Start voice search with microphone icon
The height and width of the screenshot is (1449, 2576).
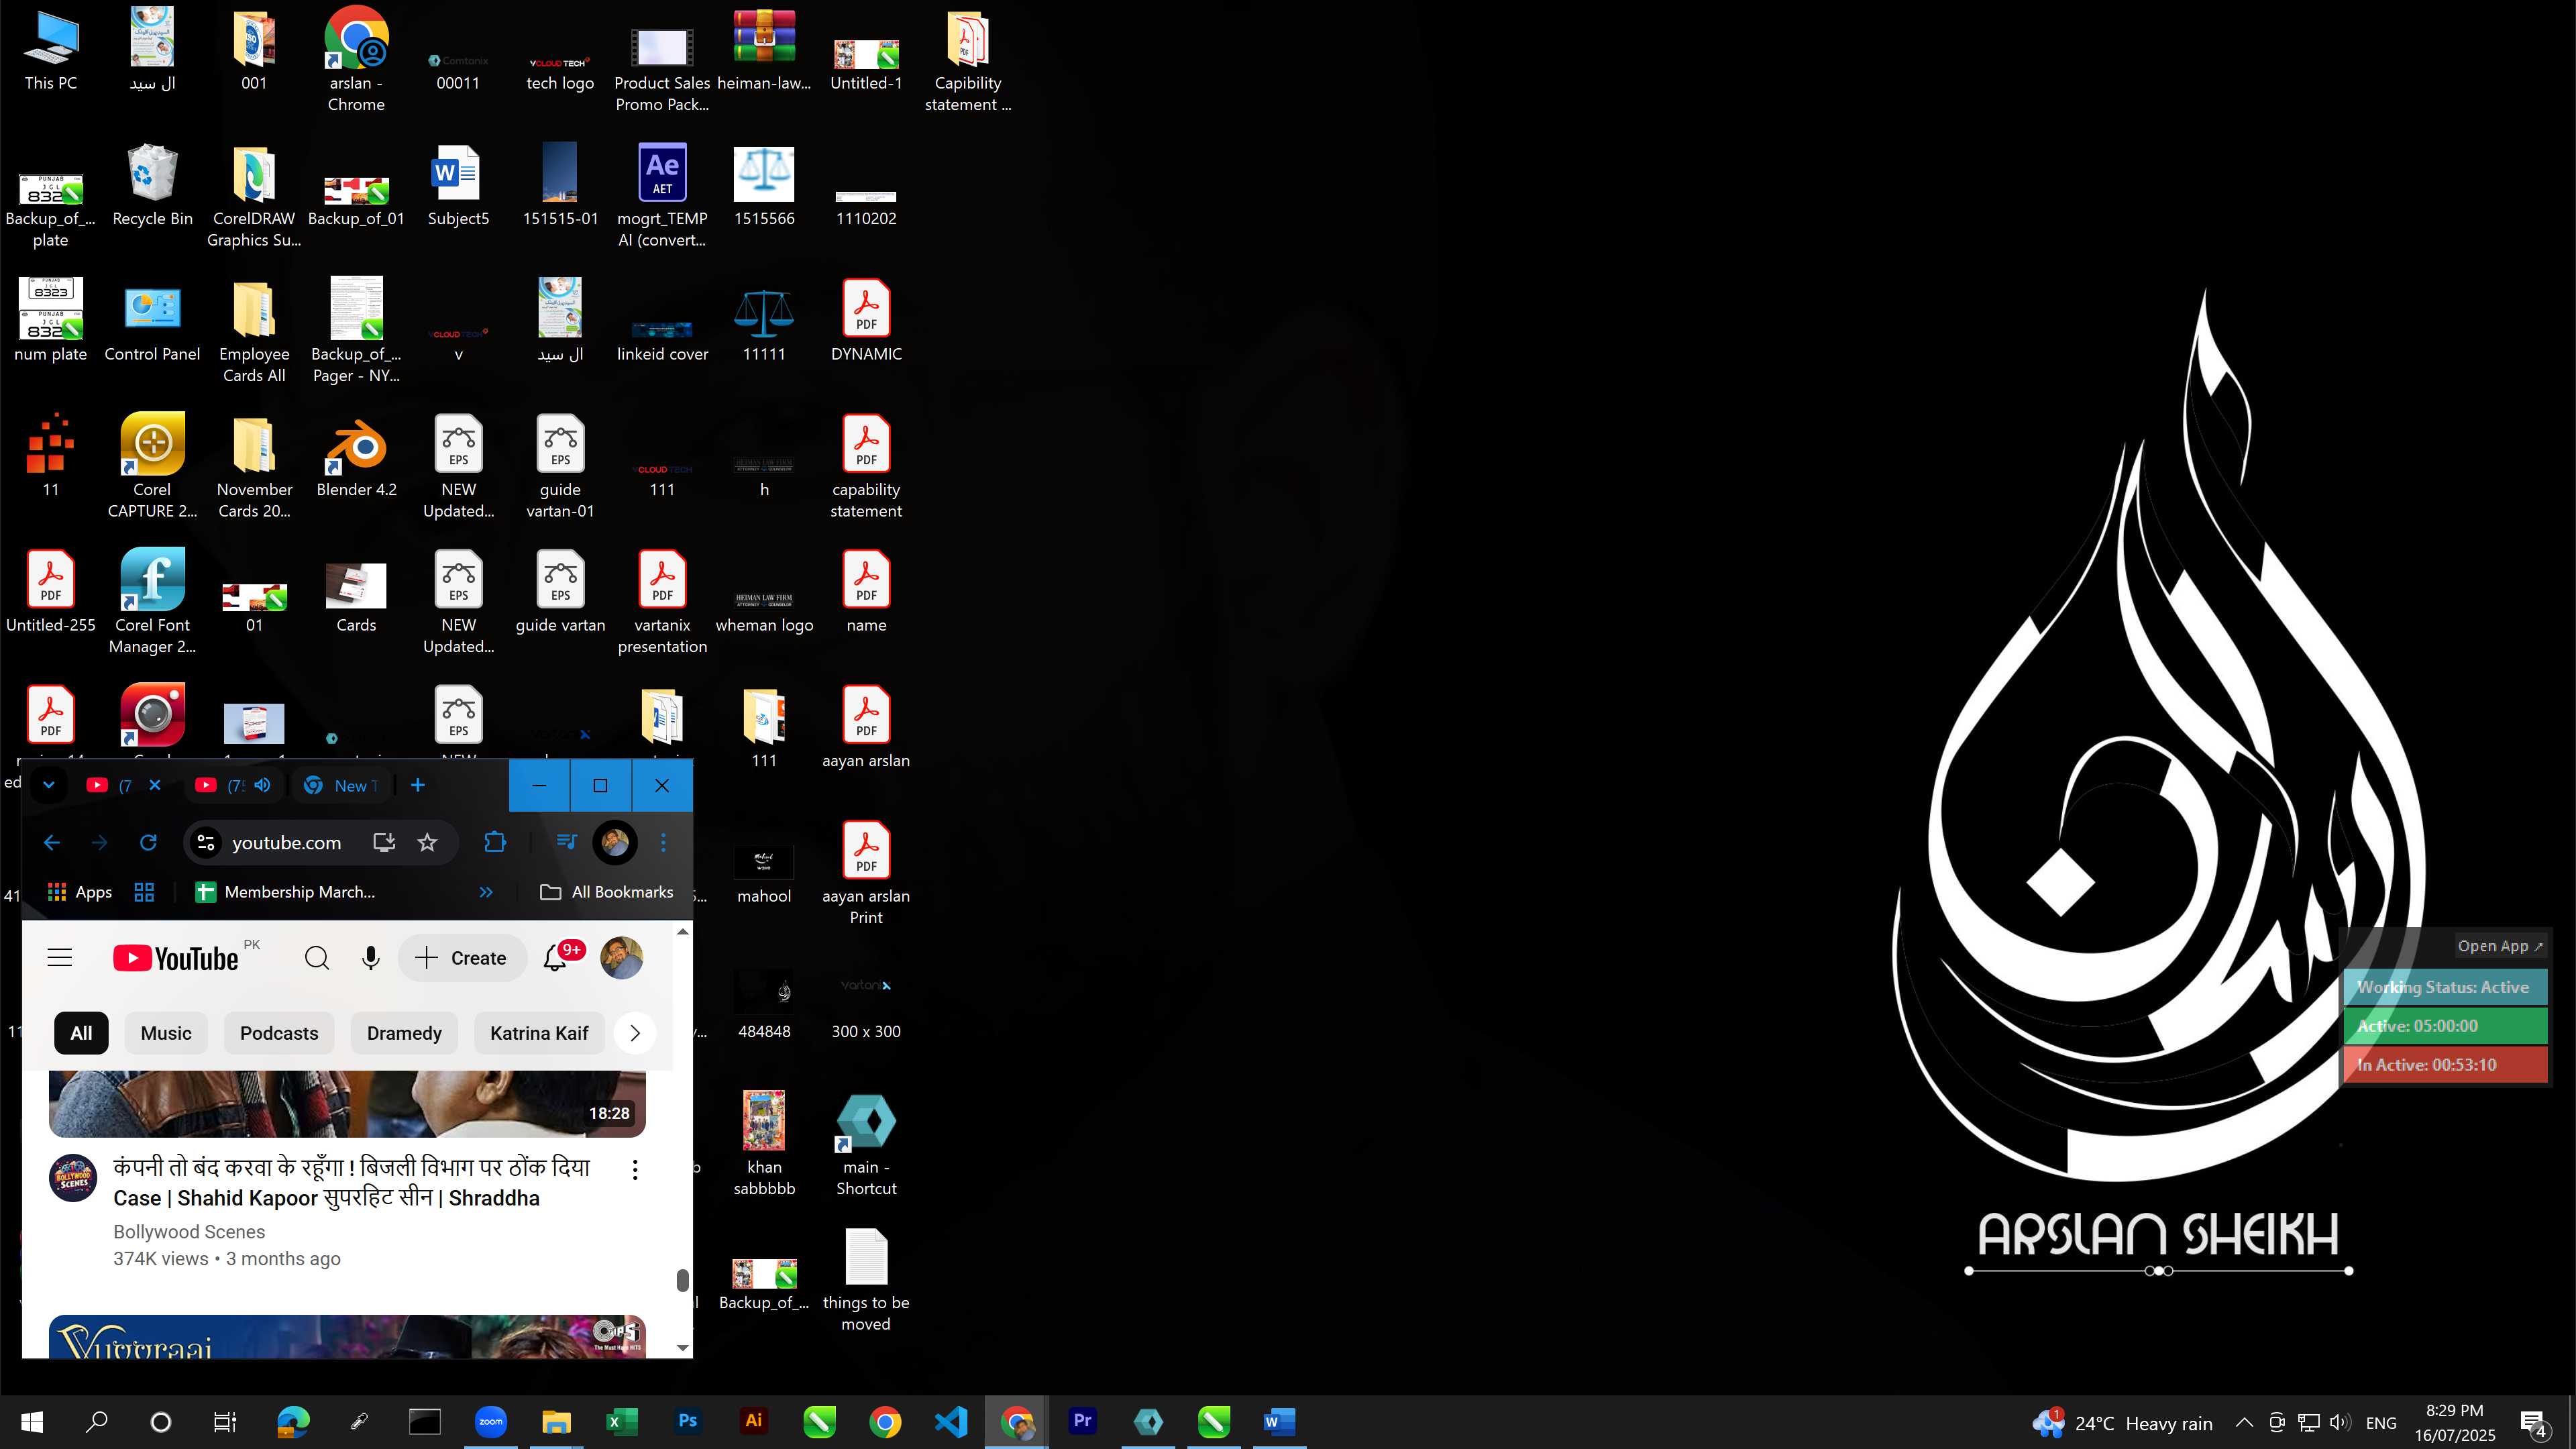[x=371, y=958]
